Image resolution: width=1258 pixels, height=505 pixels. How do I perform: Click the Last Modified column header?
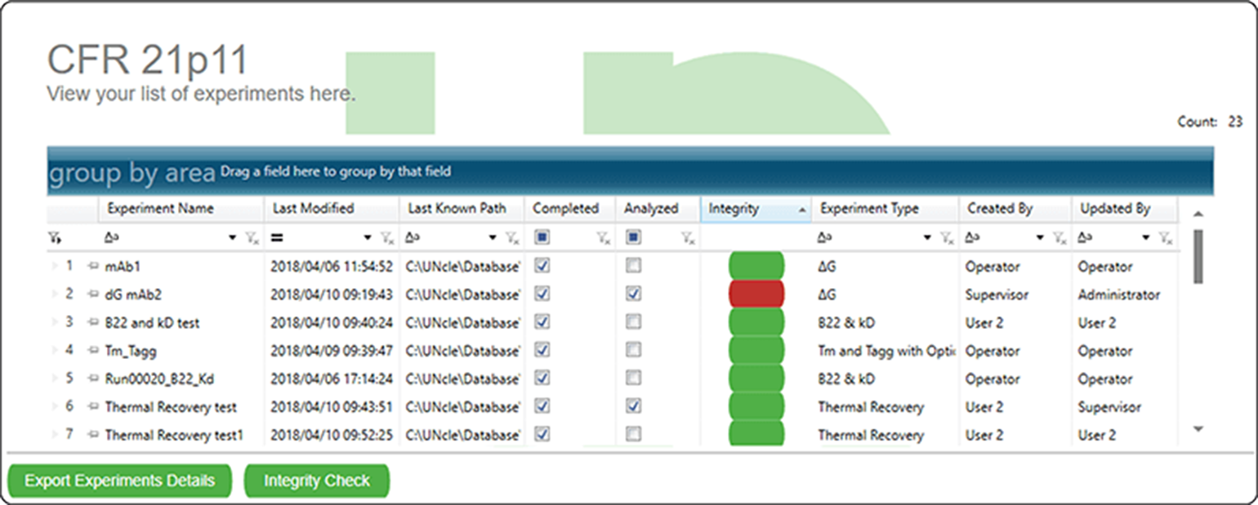pyautogui.click(x=310, y=209)
